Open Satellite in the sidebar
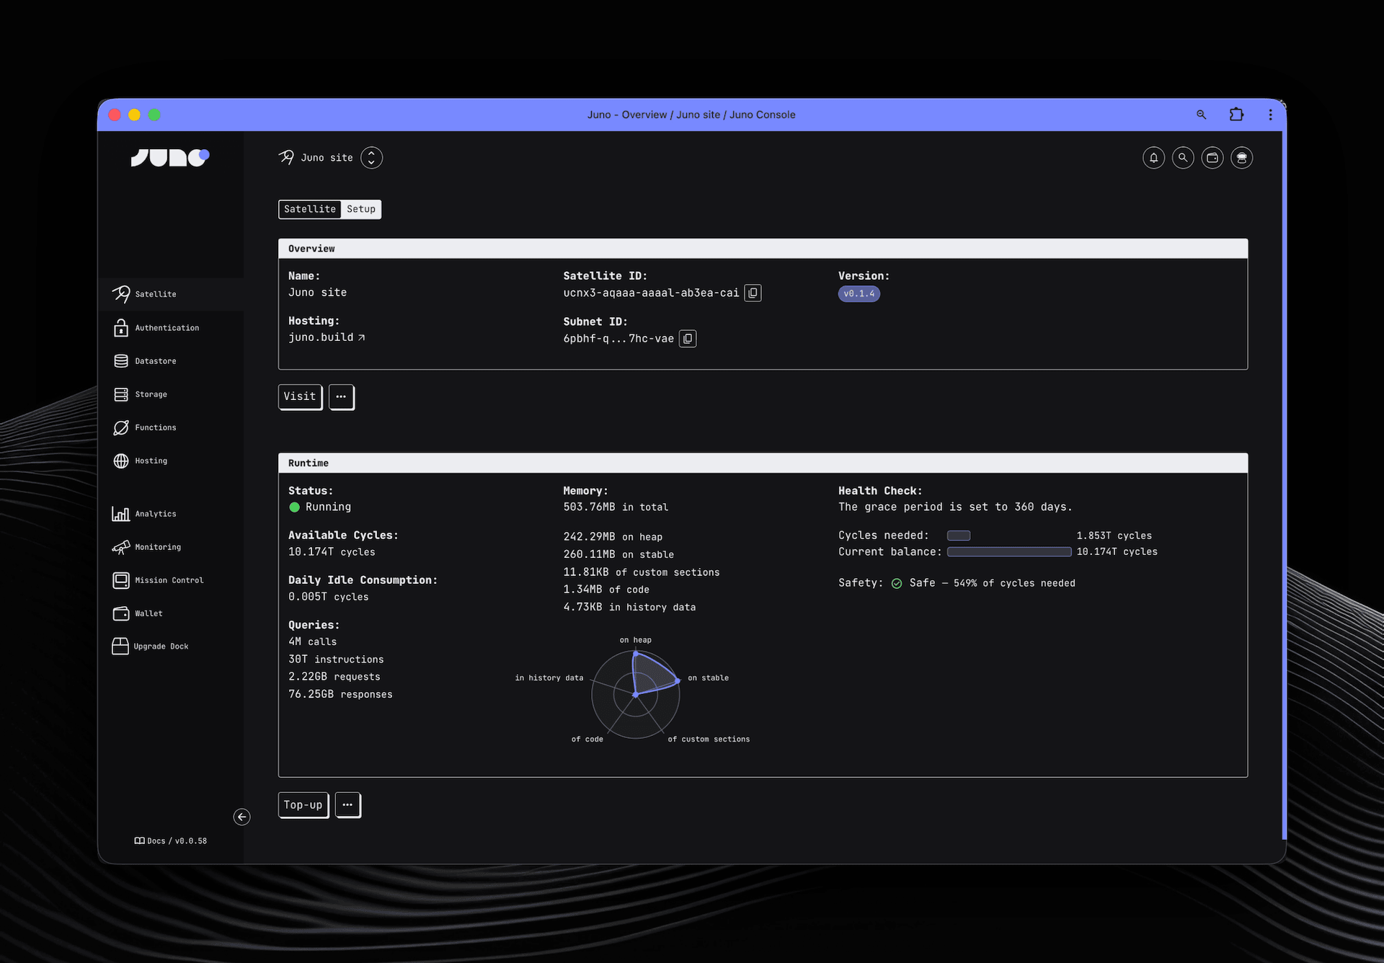Viewport: 1384px width, 963px height. 171,294
